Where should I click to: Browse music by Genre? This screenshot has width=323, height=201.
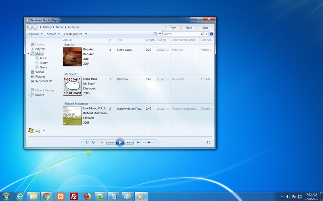[x=42, y=67]
